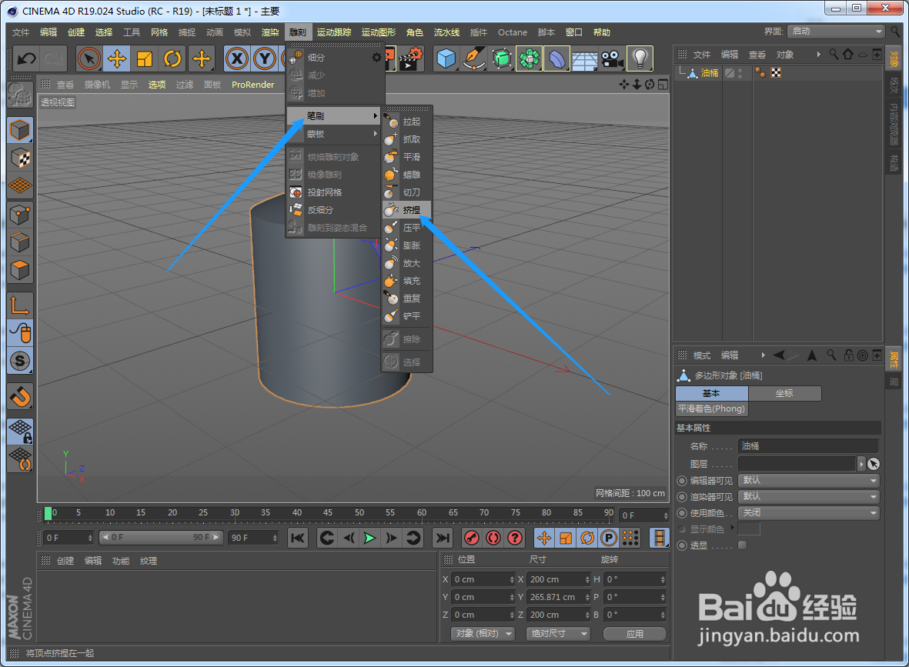Toggle X axis lock
The height and width of the screenshot is (667, 909).
click(236, 58)
